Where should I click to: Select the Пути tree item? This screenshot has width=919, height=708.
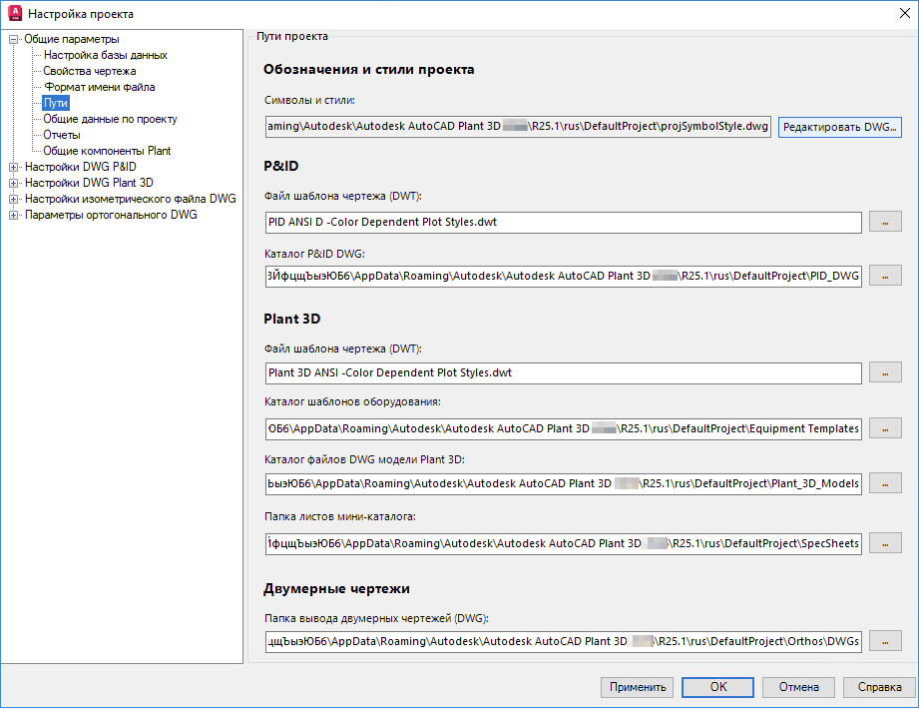(x=56, y=103)
